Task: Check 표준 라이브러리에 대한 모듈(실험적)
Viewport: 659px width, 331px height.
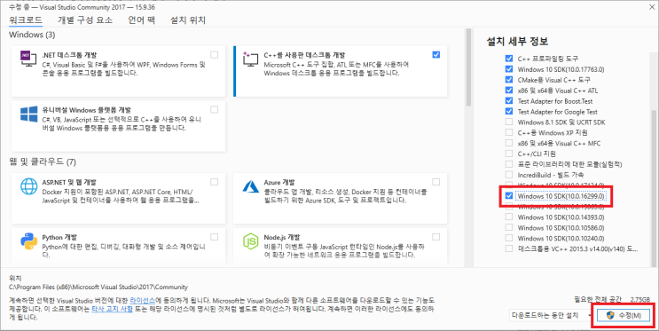Action: (509, 164)
